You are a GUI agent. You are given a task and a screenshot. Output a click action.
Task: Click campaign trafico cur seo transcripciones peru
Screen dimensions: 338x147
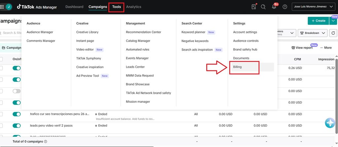pyautogui.click(x=59, y=114)
